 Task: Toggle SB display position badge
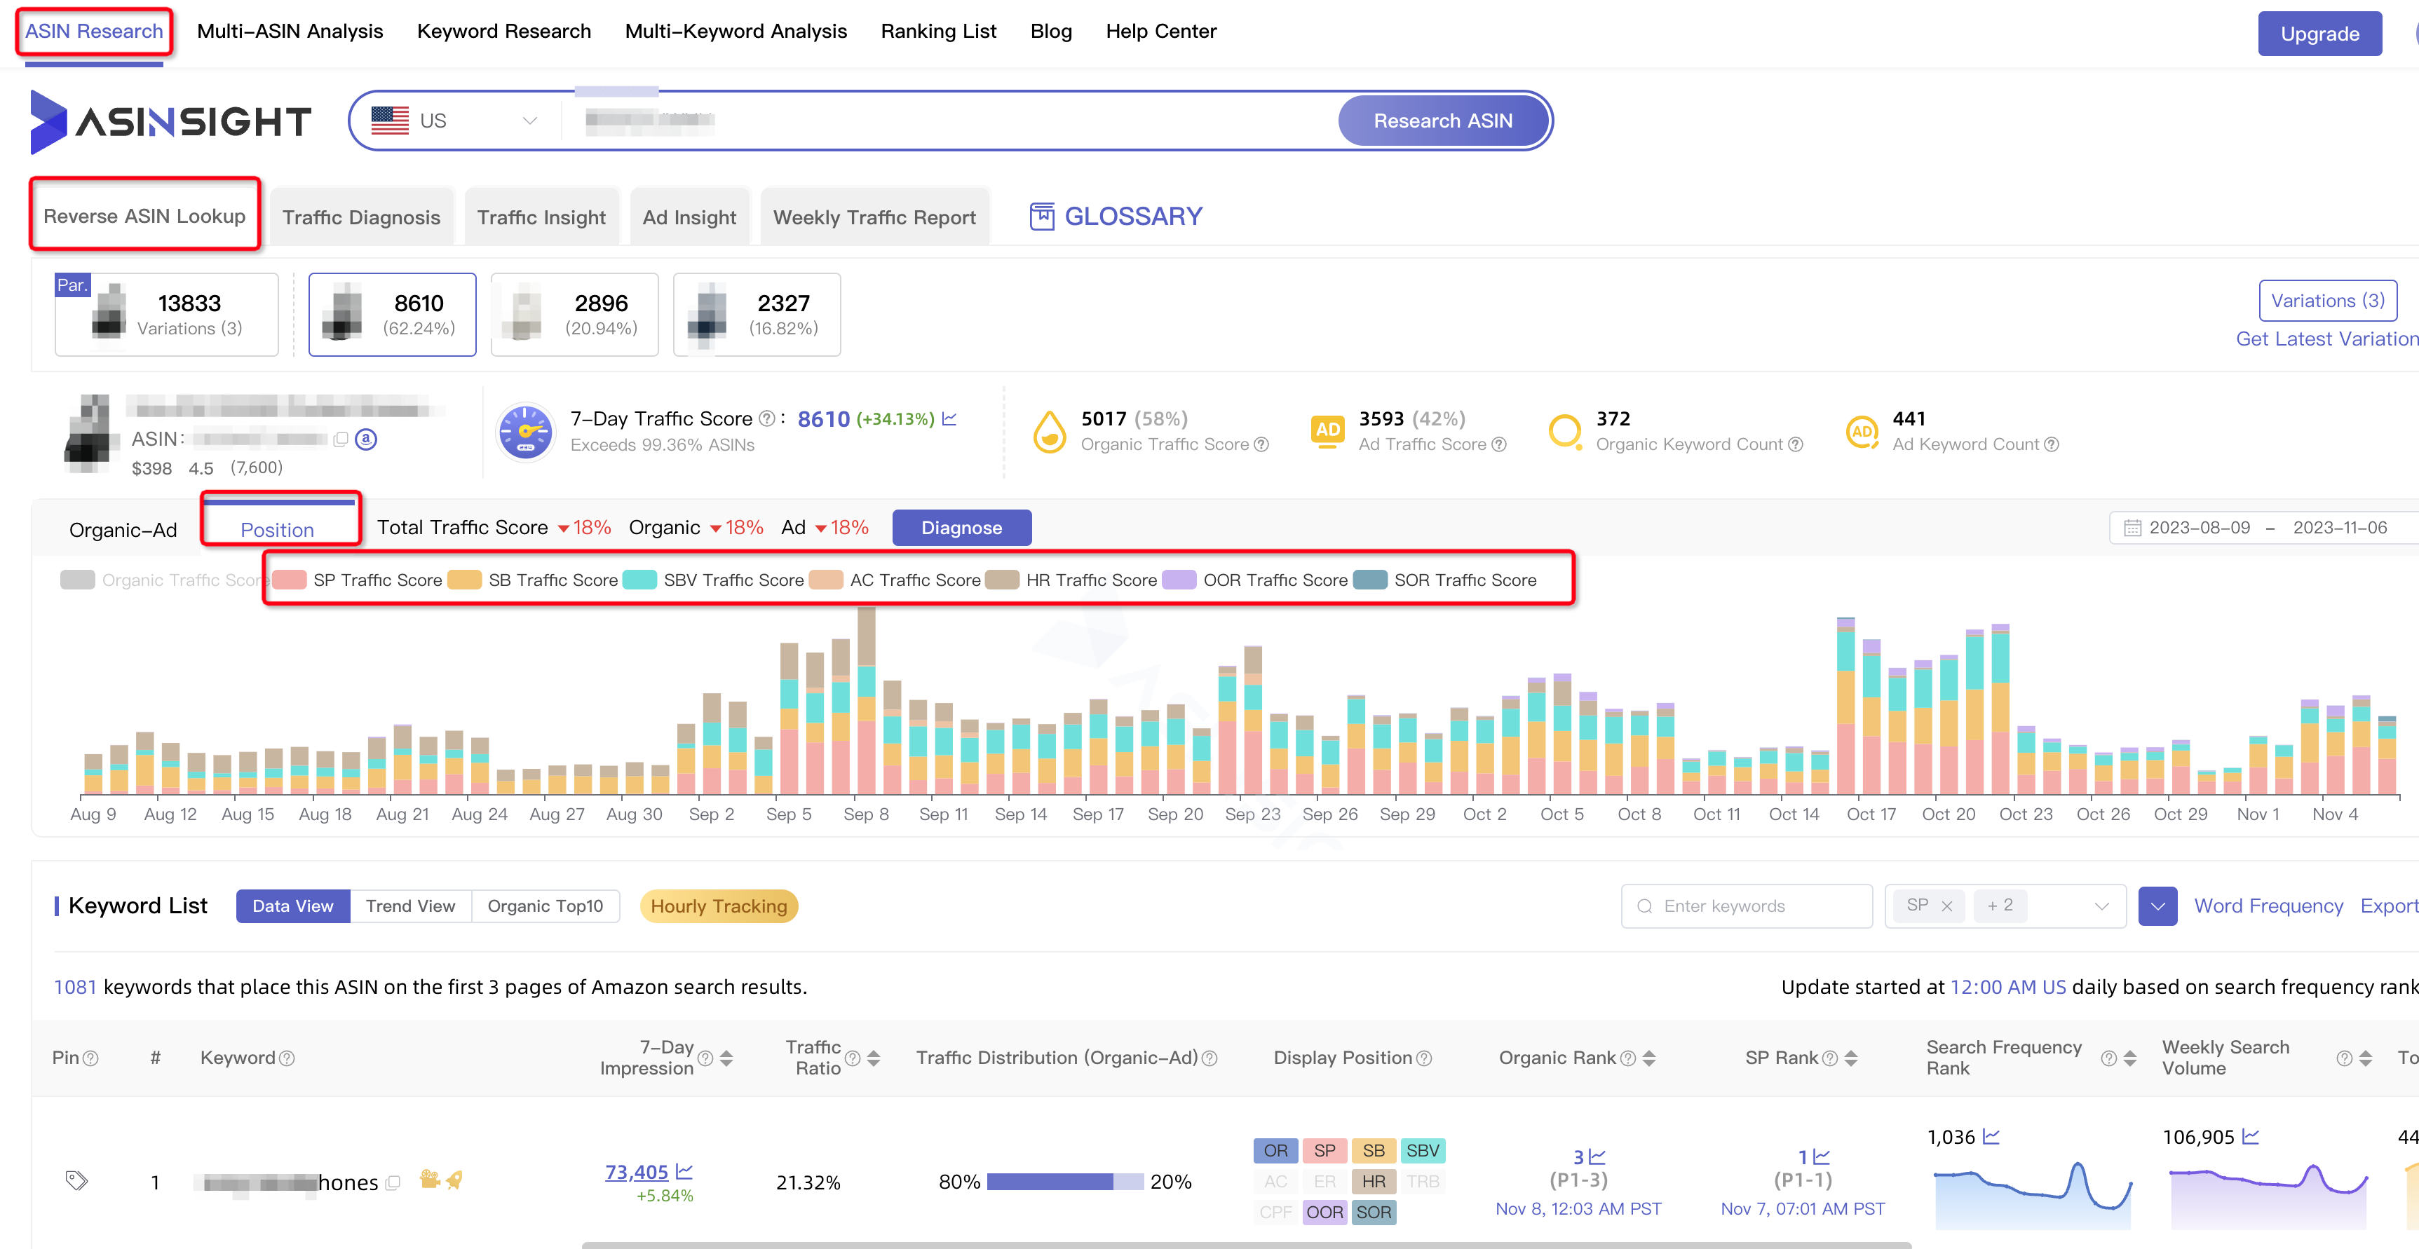point(1373,1150)
